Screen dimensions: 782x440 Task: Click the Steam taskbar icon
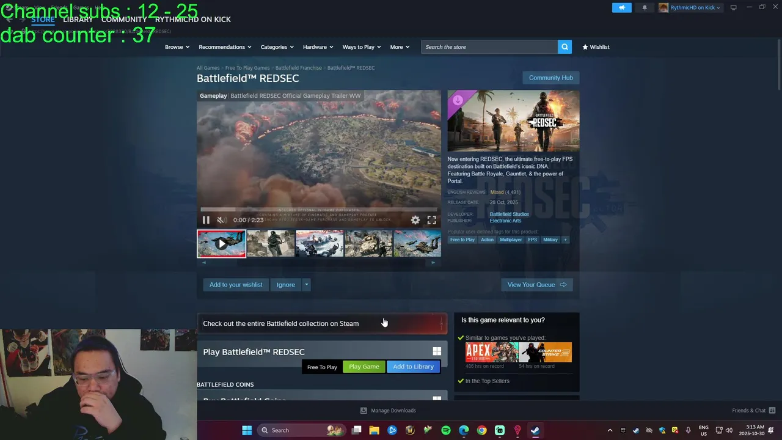click(535, 430)
